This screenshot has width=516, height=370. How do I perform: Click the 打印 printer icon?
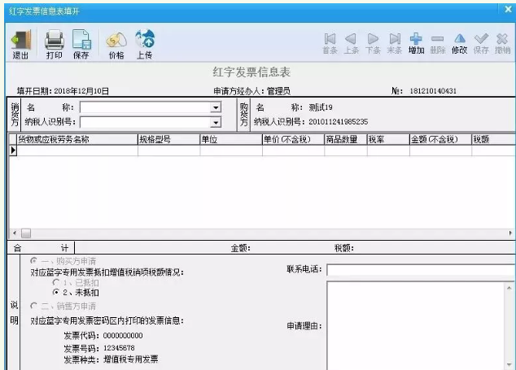[54, 41]
